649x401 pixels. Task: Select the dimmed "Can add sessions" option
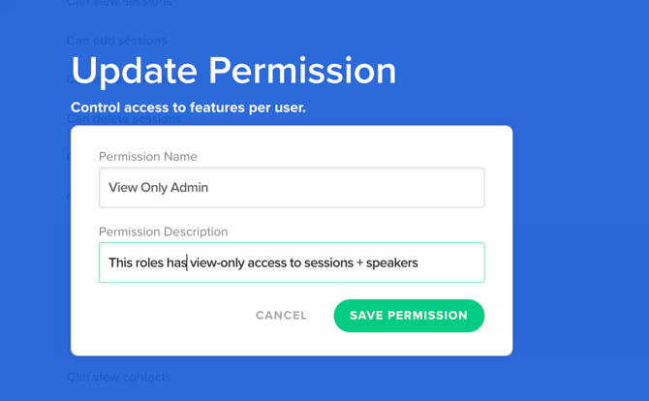pyautogui.click(x=116, y=41)
